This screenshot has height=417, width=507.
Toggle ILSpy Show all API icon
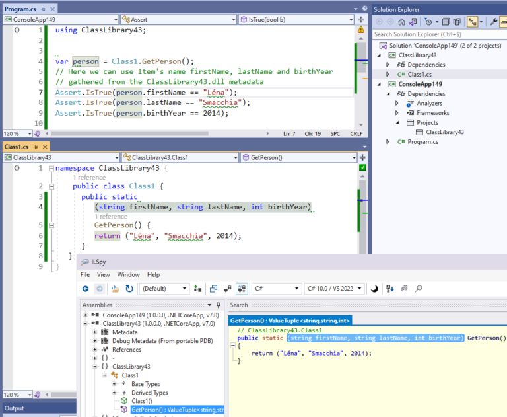242,289
